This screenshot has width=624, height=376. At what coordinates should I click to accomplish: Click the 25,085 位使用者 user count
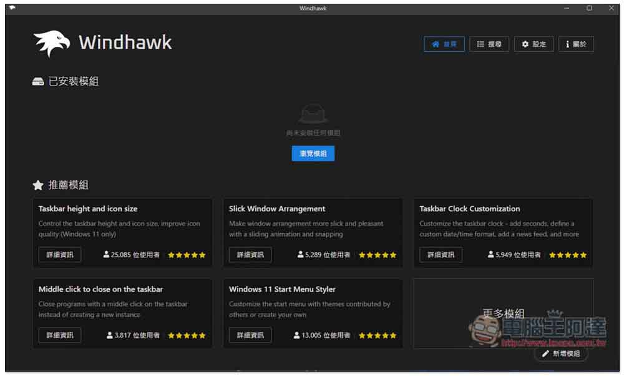(x=131, y=255)
